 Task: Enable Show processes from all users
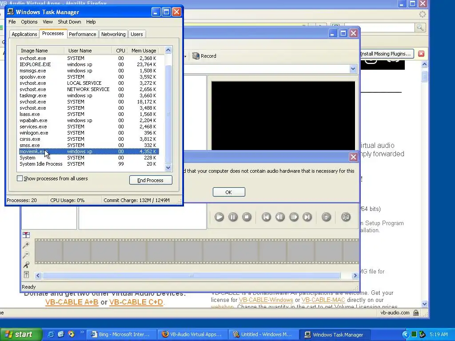click(20, 178)
